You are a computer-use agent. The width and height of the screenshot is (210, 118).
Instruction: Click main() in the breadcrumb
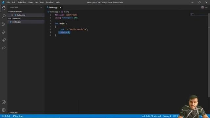coord(66,12)
